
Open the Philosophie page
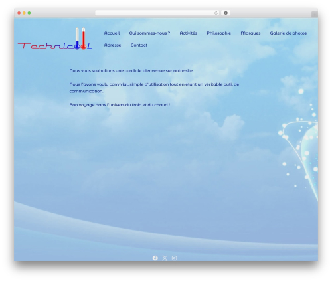pyautogui.click(x=219, y=33)
